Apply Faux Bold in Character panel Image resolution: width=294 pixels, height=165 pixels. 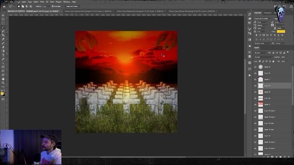pyautogui.click(x=256, y=35)
